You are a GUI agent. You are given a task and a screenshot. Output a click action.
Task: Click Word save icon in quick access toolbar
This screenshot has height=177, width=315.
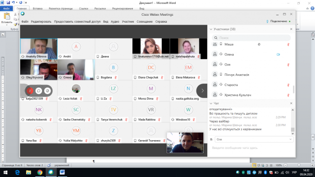(x=8, y=3)
